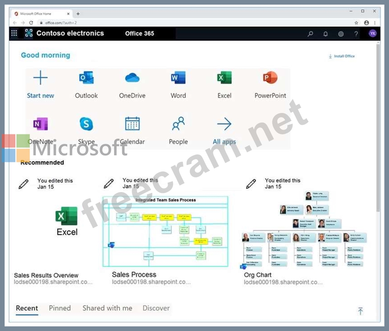Reload the page in the browser
The height and width of the screenshot is (331, 389).
pyautogui.click(x=31, y=23)
